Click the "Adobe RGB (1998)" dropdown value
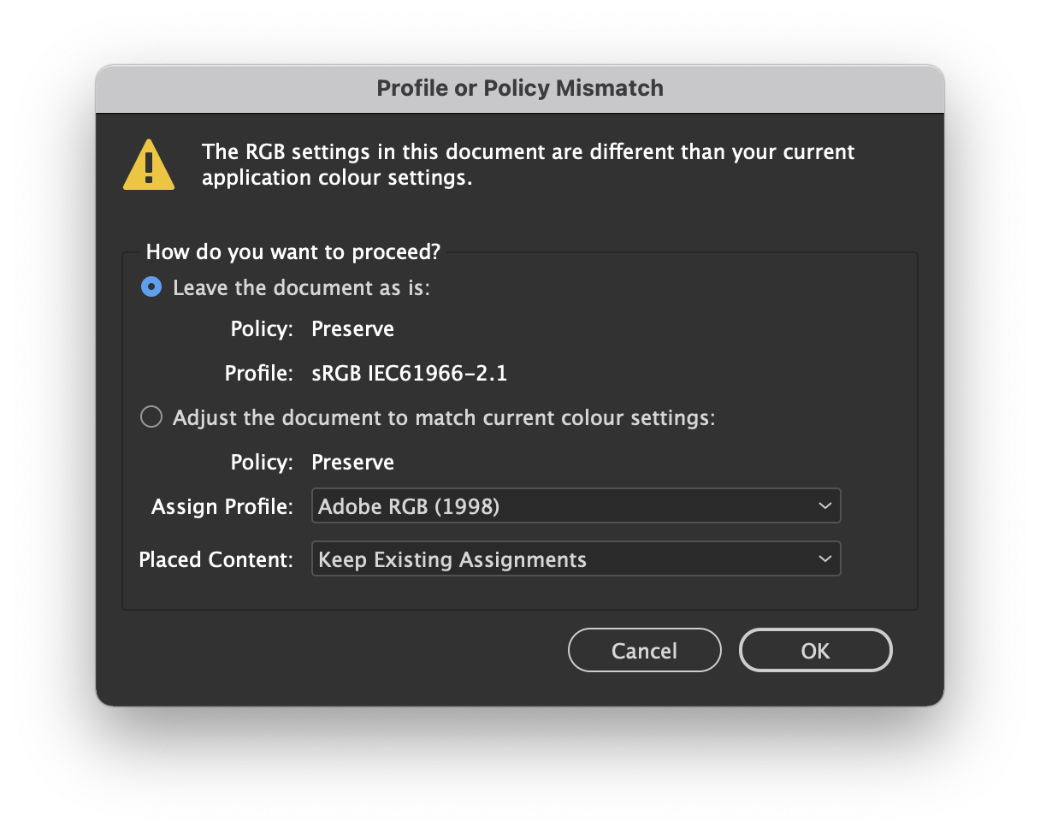 pyautogui.click(x=409, y=506)
